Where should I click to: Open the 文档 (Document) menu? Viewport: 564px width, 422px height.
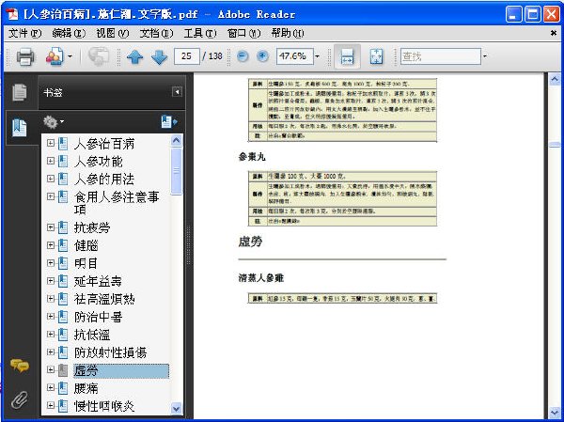click(x=156, y=34)
